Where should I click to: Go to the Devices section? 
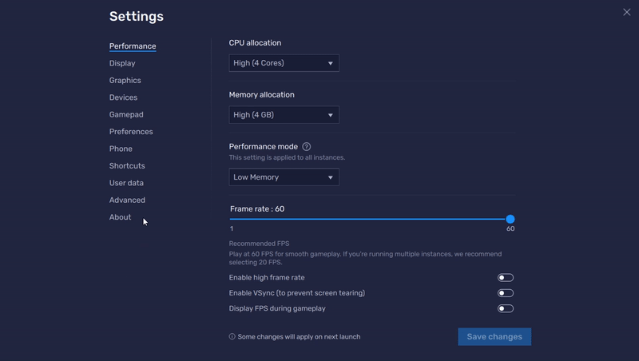coord(123,97)
